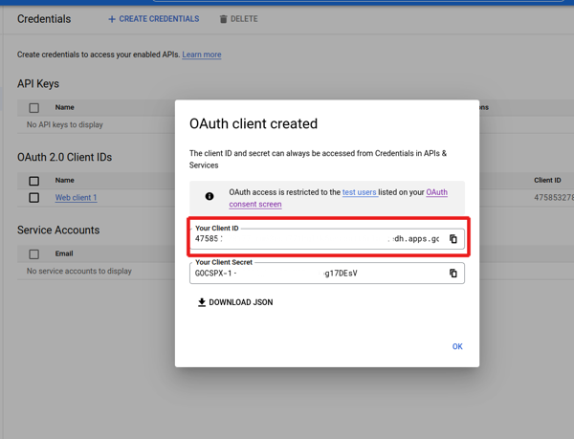
Task: Click the API Keys section heading
Action: tap(38, 84)
